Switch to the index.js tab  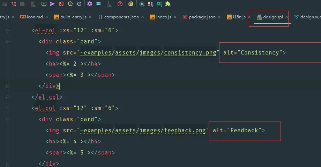[x=164, y=17]
